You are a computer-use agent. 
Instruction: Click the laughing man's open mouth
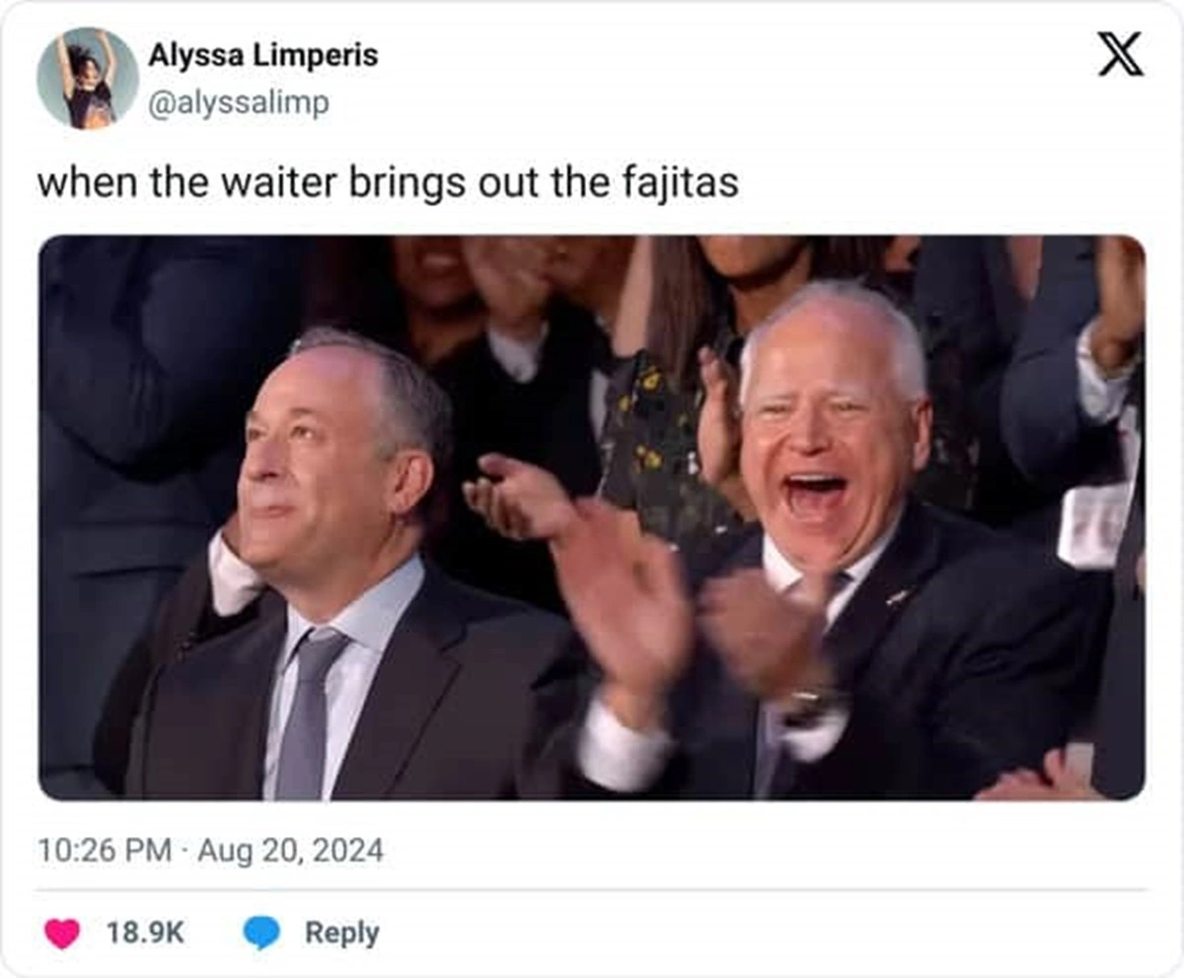(815, 496)
